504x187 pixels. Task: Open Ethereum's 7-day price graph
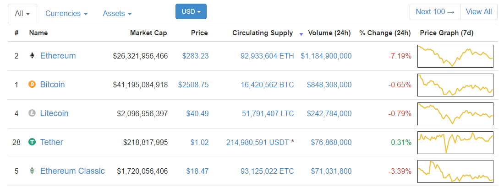(x=455, y=56)
